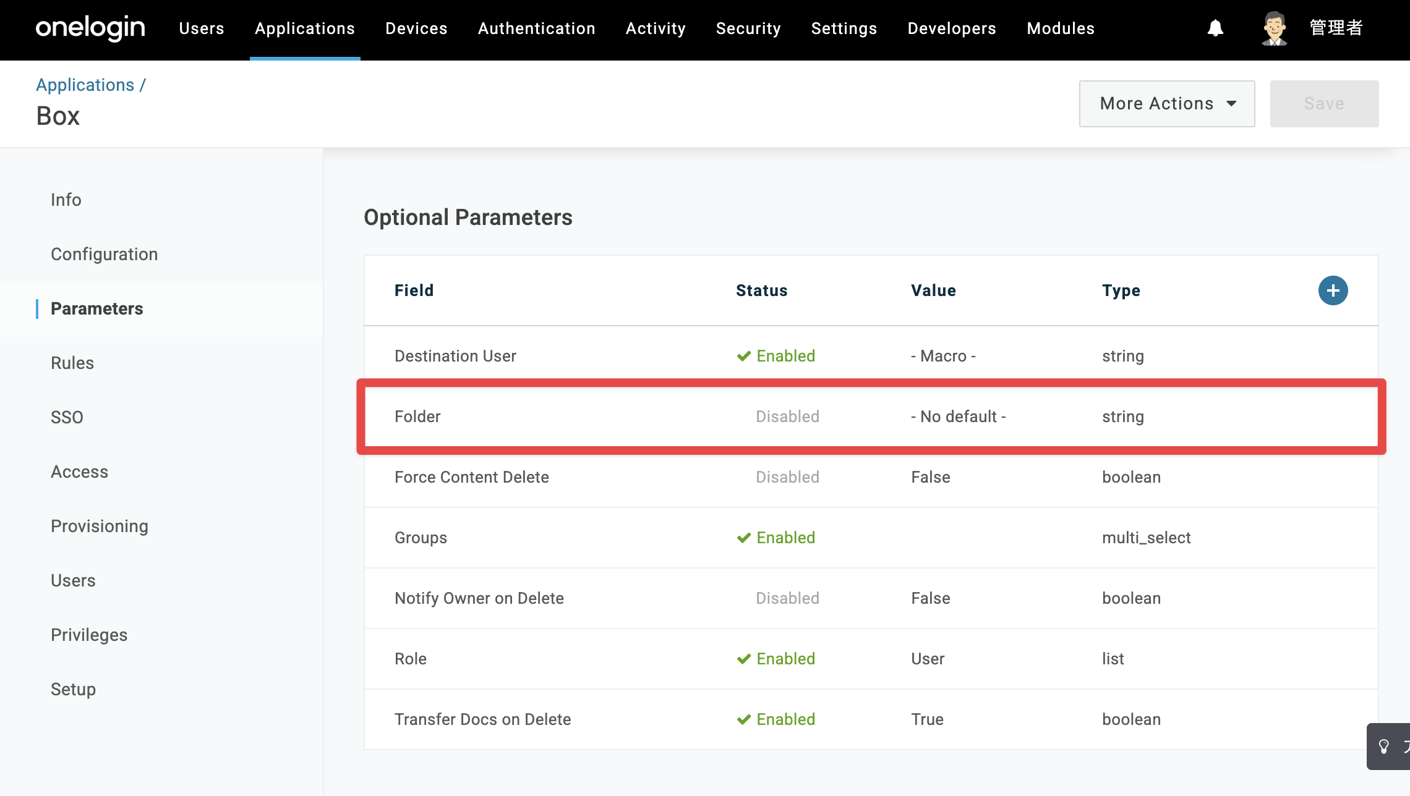Open the Settings menu
1410x796 pixels.
pyautogui.click(x=844, y=28)
